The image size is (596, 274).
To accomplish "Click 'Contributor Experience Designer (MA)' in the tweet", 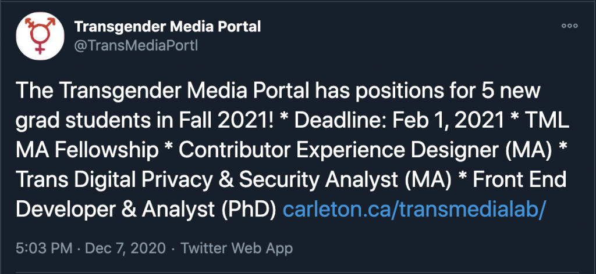I will (x=366, y=150).
